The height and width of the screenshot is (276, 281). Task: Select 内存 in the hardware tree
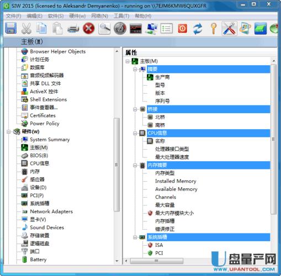(x=35, y=172)
